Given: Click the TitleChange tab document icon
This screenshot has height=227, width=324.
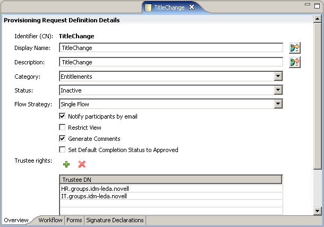Looking at the screenshot, I should [148, 7].
